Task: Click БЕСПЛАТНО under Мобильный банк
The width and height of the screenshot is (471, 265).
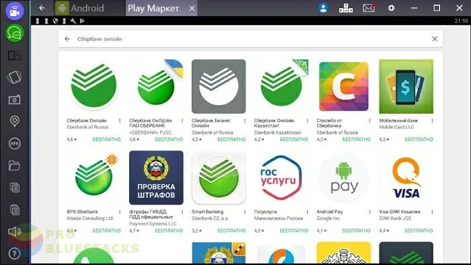Action: coord(419,139)
